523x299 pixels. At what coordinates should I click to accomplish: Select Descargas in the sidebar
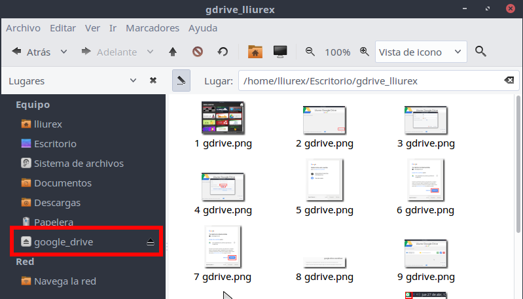[57, 203]
